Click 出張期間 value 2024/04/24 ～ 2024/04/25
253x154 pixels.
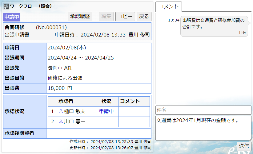tap(81, 58)
